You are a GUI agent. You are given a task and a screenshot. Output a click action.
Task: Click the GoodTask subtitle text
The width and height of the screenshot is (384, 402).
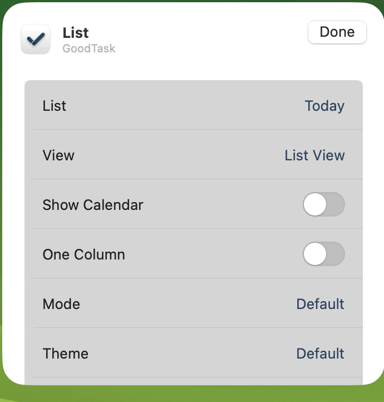[x=89, y=48]
